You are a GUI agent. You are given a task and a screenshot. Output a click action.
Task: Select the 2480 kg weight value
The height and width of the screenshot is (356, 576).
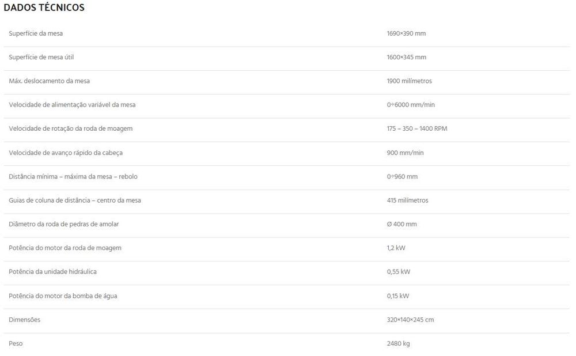point(398,343)
